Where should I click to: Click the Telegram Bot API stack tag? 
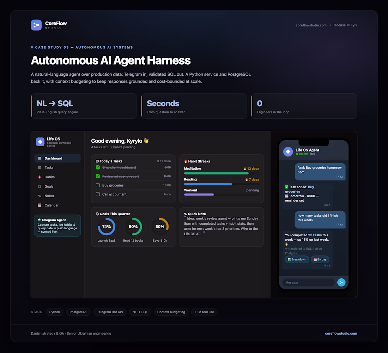pos(110,312)
